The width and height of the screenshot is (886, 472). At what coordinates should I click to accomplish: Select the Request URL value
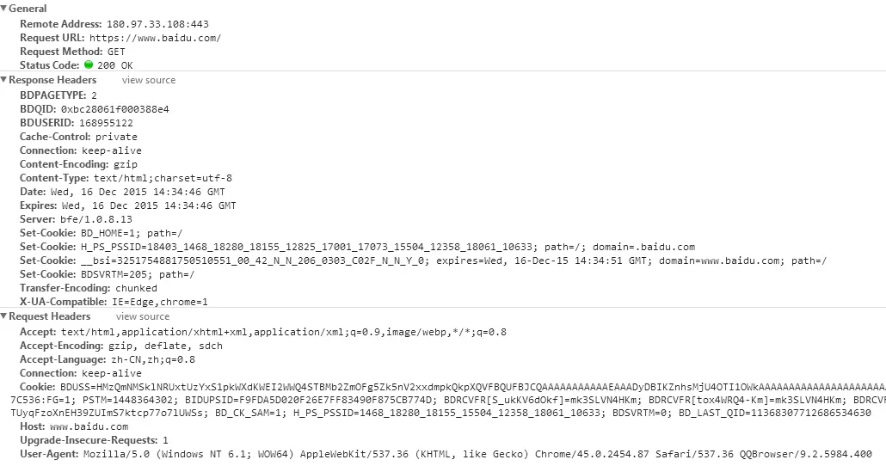pos(156,38)
